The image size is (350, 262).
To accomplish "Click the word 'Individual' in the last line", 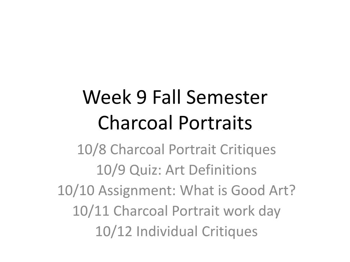I will pyautogui.click(x=167, y=231).
